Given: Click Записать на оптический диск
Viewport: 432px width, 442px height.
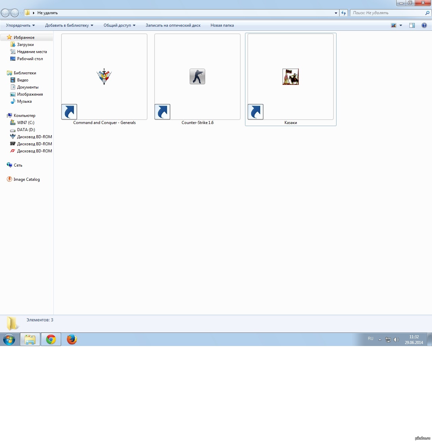Looking at the screenshot, I should pyautogui.click(x=173, y=25).
